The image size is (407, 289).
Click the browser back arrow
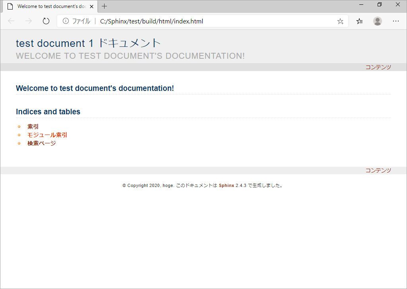click(x=11, y=21)
